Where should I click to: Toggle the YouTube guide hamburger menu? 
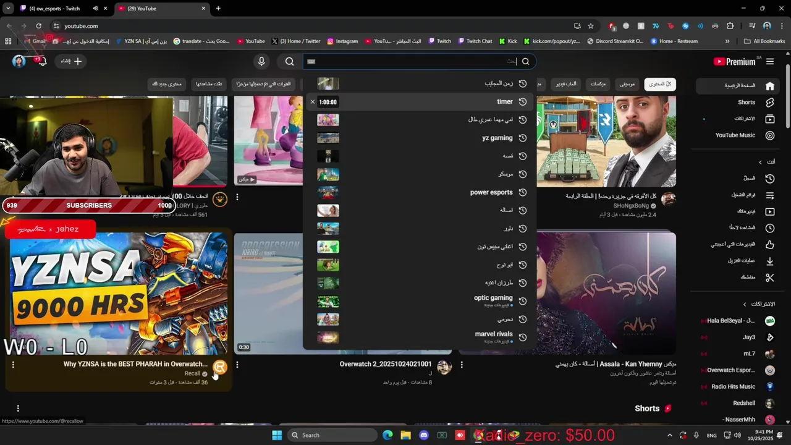point(770,61)
